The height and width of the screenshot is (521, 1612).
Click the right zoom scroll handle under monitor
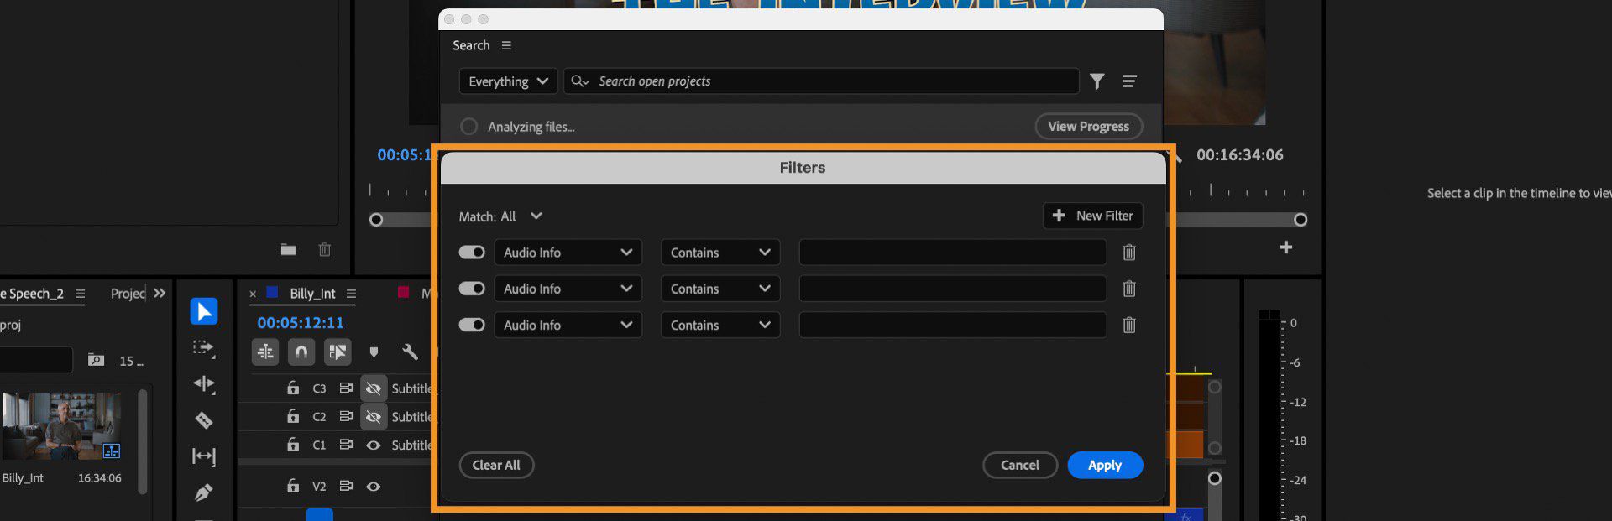tap(1301, 220)
